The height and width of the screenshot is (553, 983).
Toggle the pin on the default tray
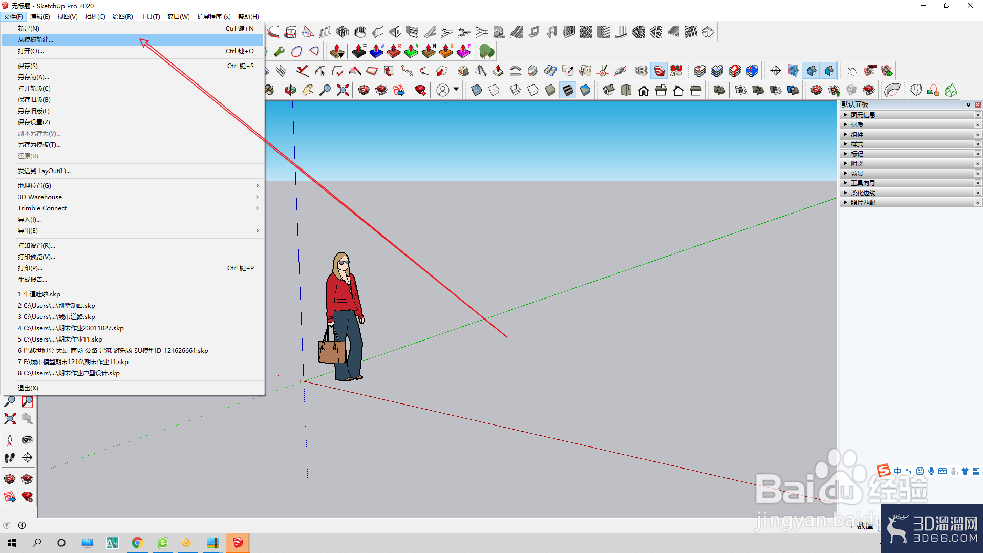pos(968,105)
